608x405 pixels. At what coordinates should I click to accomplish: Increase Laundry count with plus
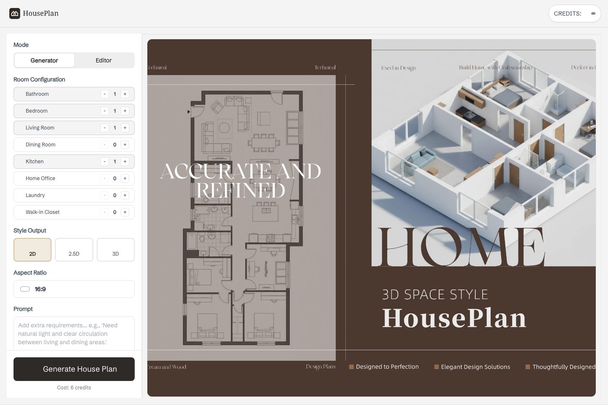[x=125, y=195]
